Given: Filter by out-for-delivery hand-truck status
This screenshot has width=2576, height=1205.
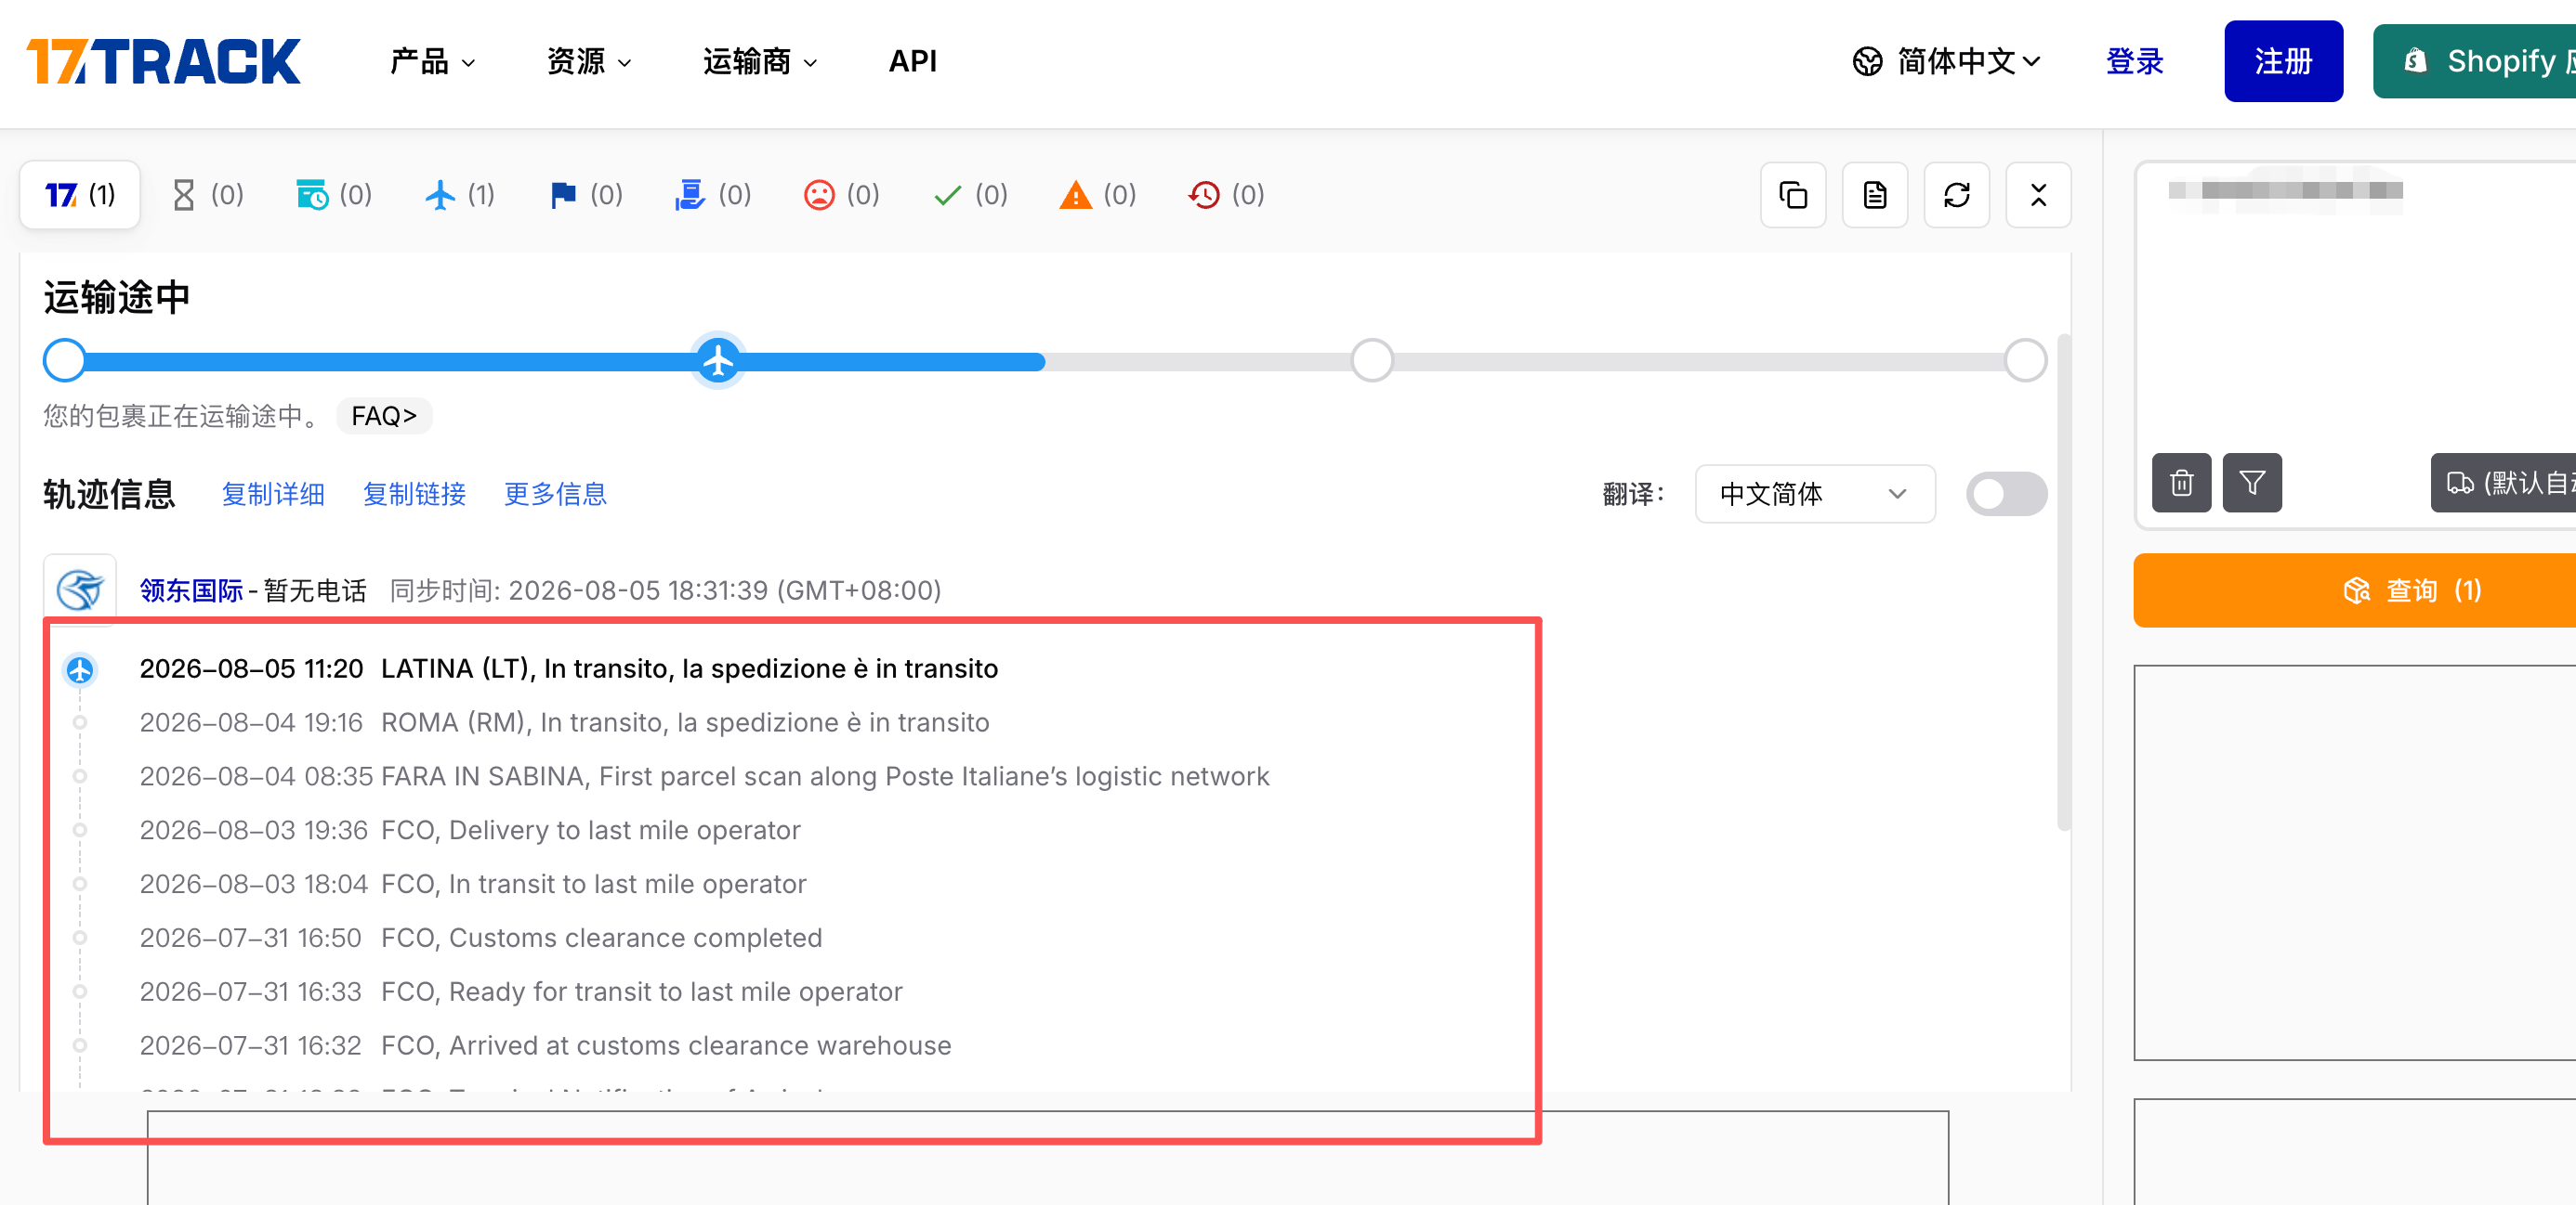Looking at the screenshot, I should pyautogui.click(x=713, y=195).
